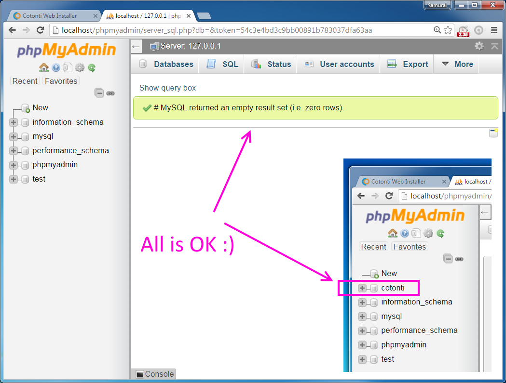Click the forward arrow in the browser toolbar

26,30
